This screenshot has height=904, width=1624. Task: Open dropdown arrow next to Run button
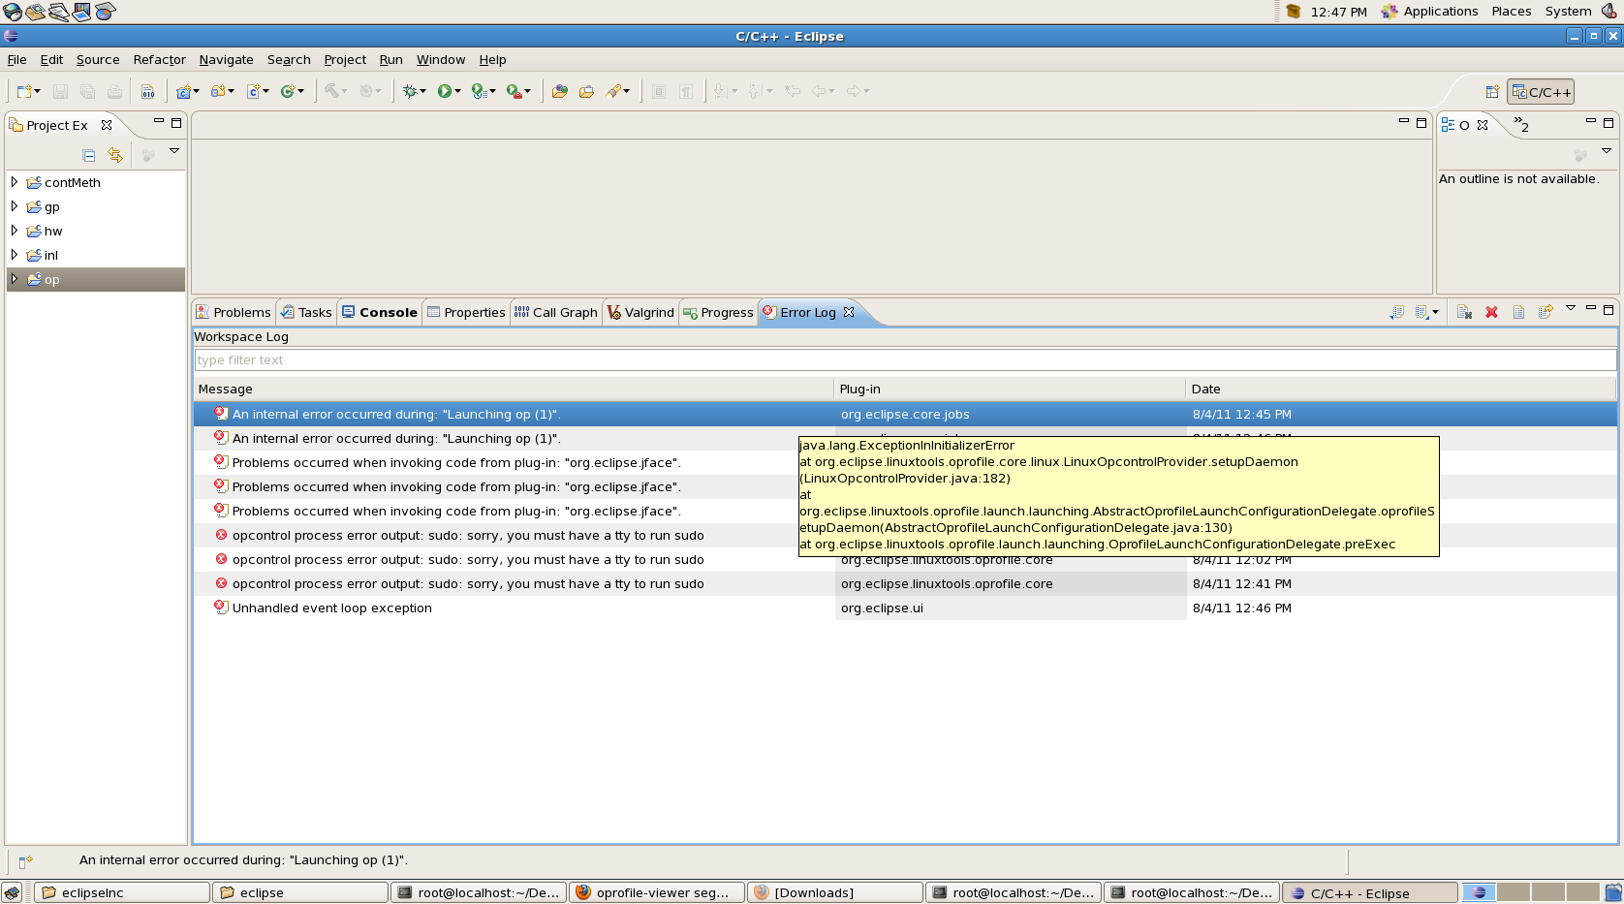point(457,91)
